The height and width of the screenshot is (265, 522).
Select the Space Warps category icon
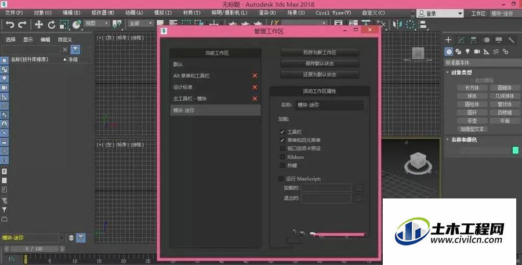(496, 51)
